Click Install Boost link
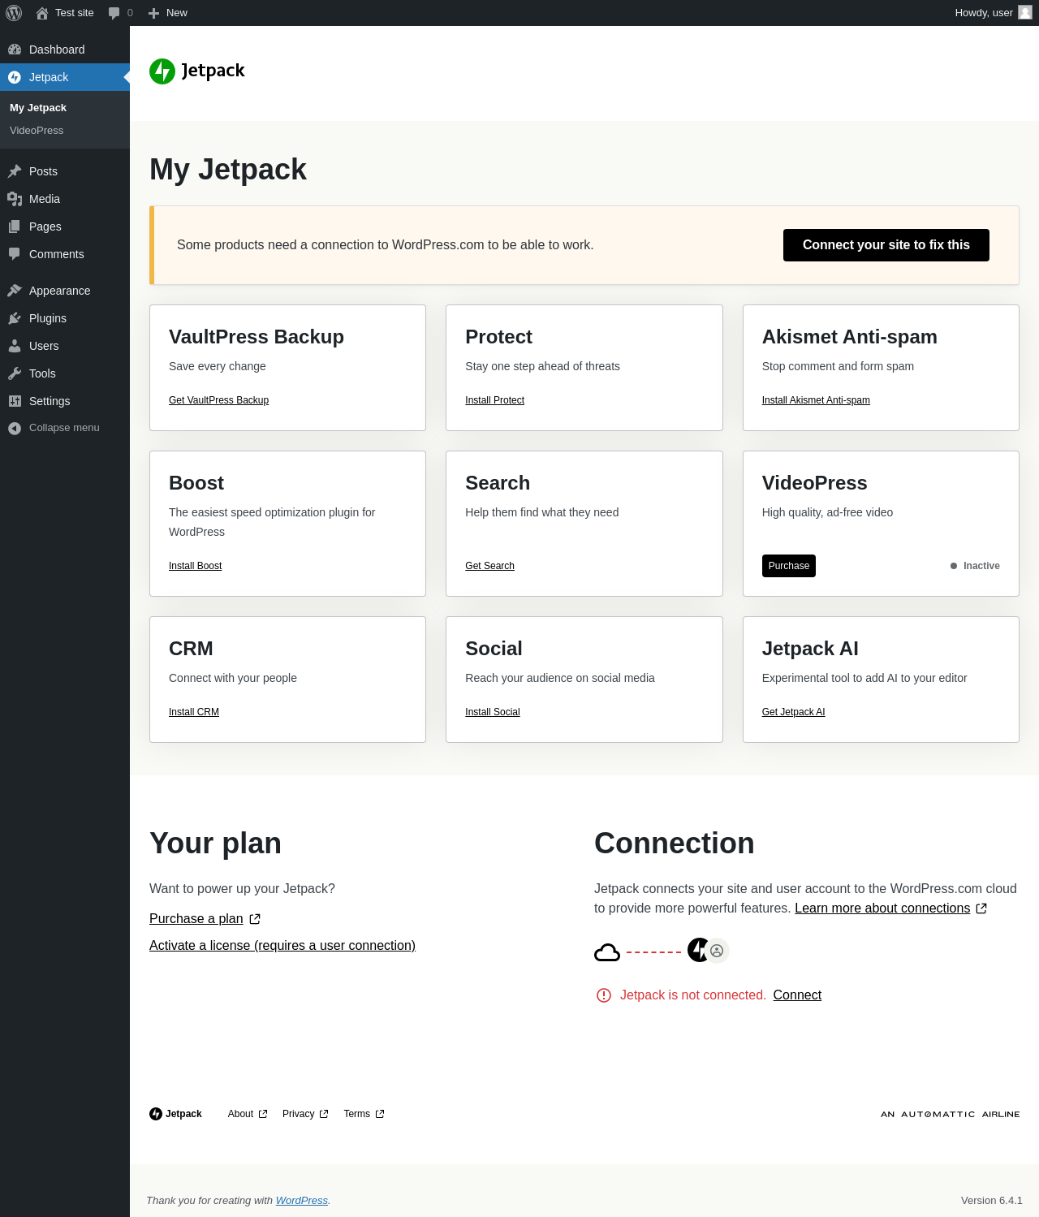 (195, 566)
